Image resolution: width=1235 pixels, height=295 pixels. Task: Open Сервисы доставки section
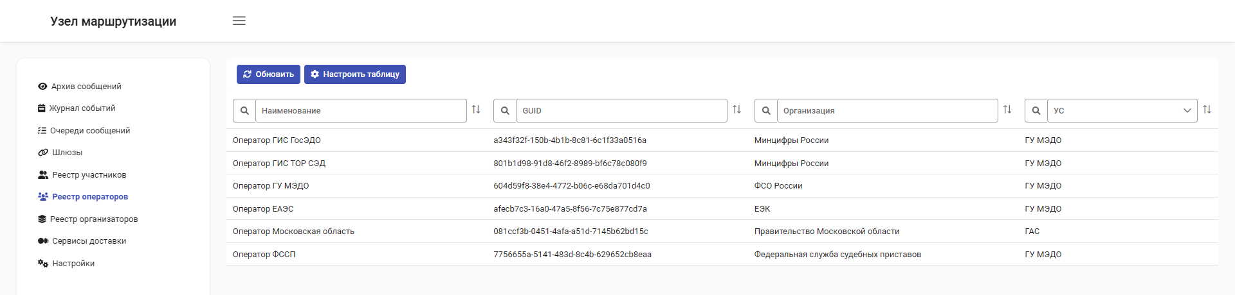click(89, 241)
